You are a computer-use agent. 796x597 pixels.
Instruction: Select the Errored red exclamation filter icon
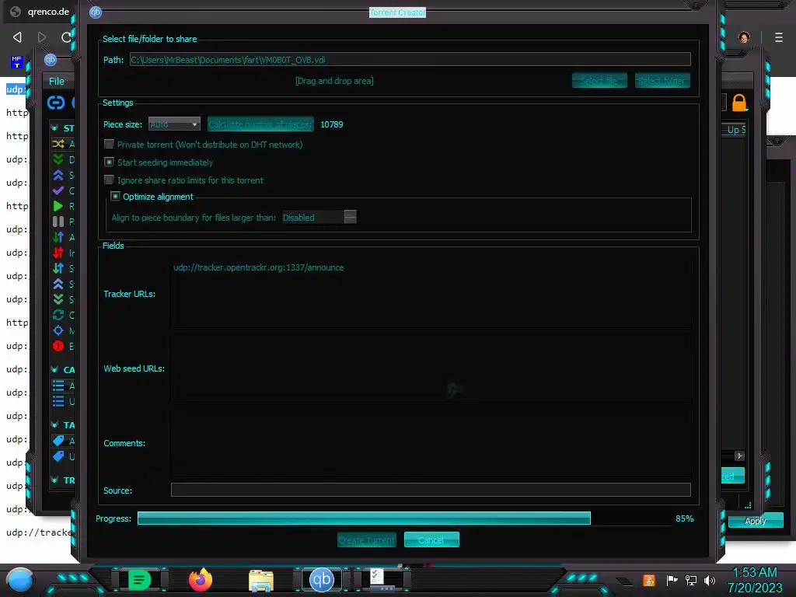pyautogui.click(x=58, y=346)
